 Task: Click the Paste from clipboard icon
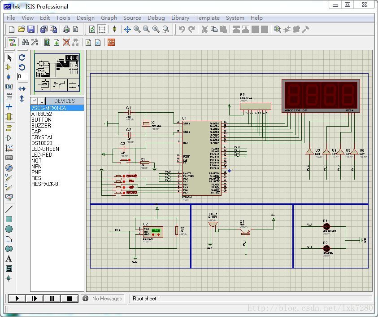click(223, 29)
